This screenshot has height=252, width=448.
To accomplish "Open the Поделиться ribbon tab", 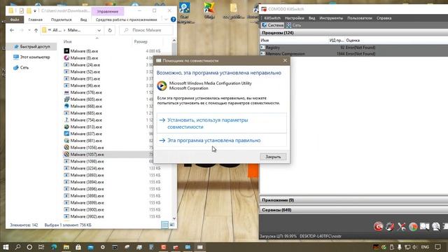I will coord(61,20).
